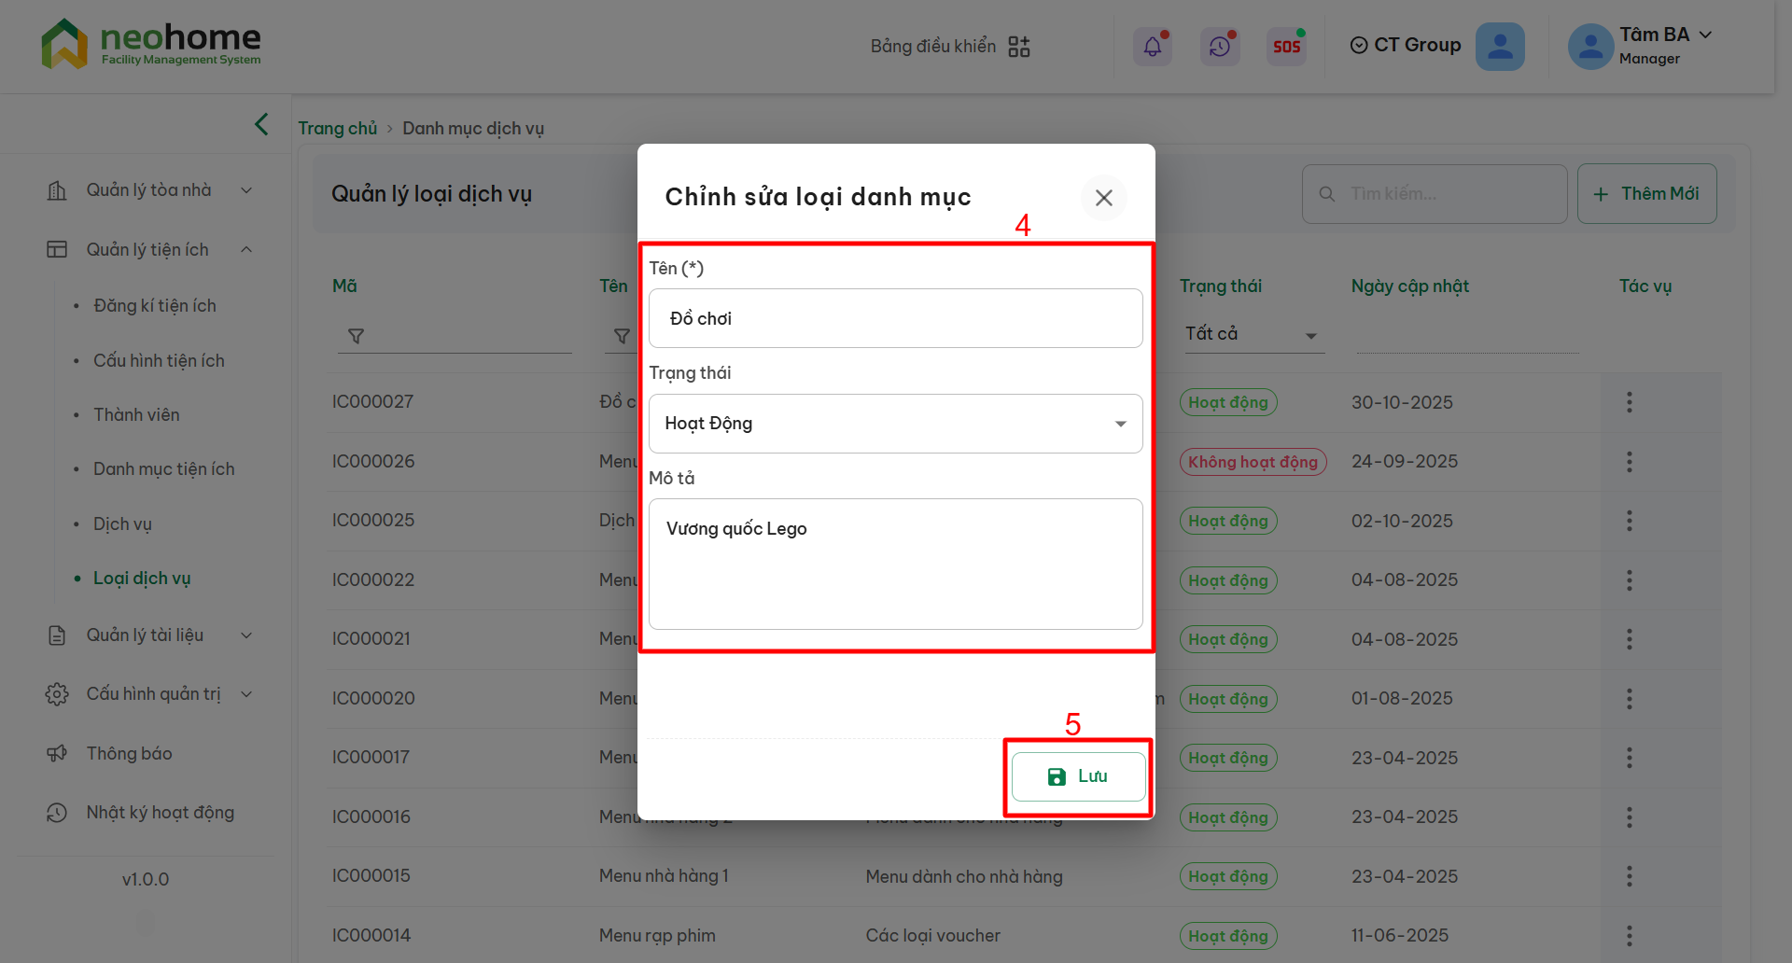Screen dimensions: 1792x963
Task: Open the dashboard grid icon
Action: pyautogui.click(x=1019, y=47)
